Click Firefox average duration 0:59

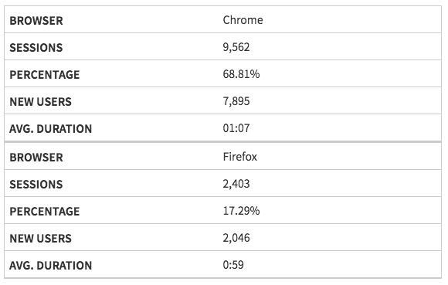[x=233, y=265]
